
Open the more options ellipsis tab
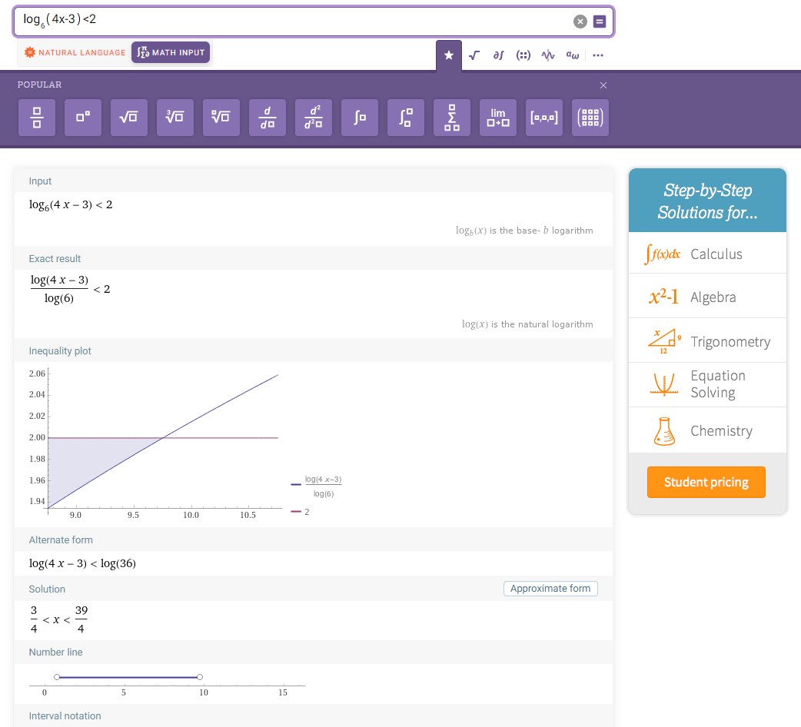tap(598, 55)
